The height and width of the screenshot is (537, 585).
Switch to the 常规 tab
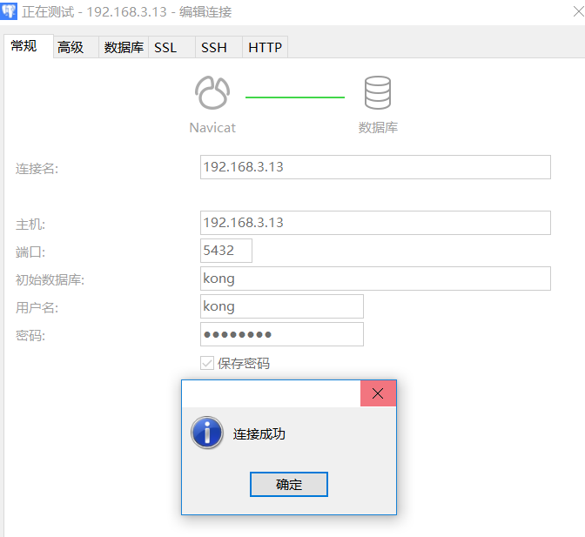click(29, 46)
